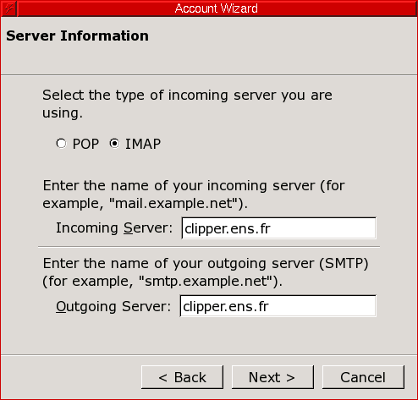Viewport: 418px width, 400px height.
Task: Click the Server Information heading
Action: pos(77,36)
